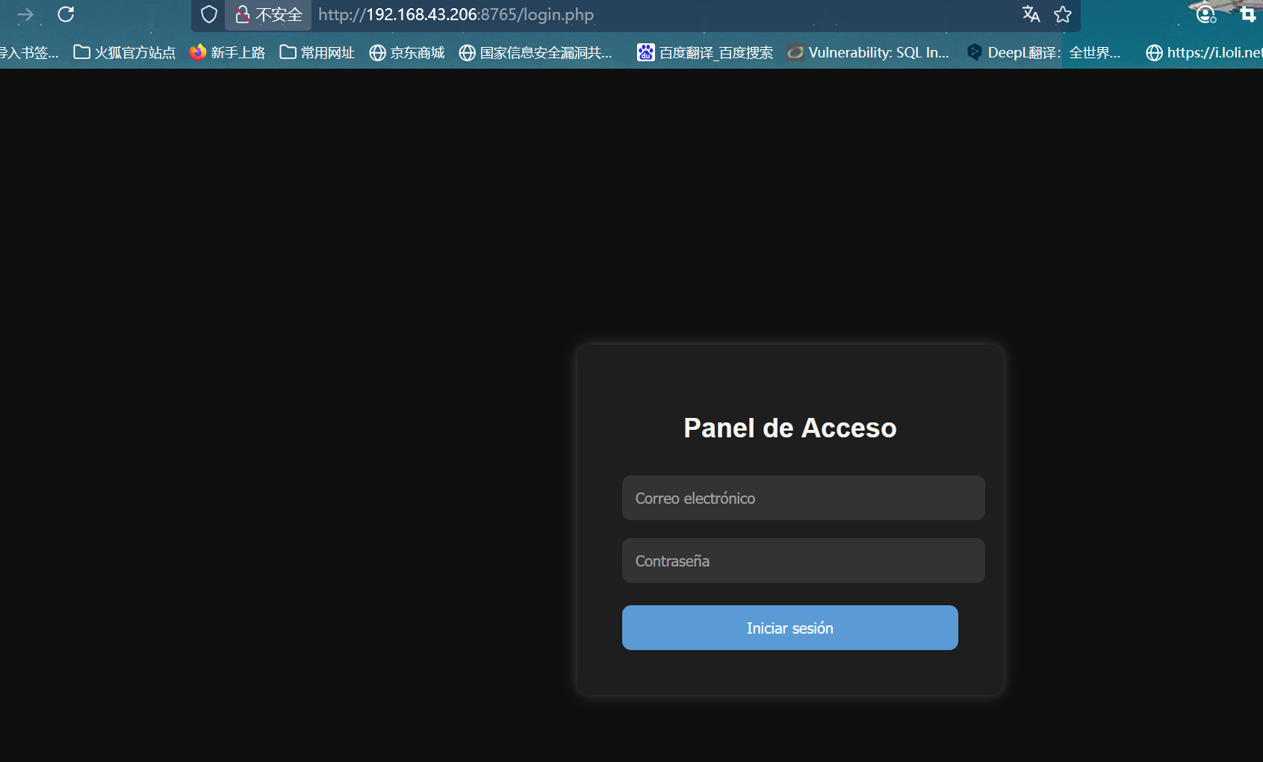Open the 京东商城 bookmark
The width and height of the screenshot is (1263, 762).
point(407,52)
